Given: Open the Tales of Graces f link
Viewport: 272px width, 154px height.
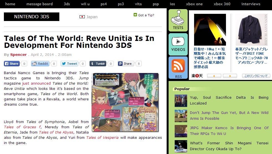Looking at the screenshot, I should click(22, 127).
